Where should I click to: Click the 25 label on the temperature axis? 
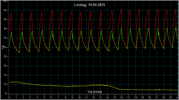(5, 57)
